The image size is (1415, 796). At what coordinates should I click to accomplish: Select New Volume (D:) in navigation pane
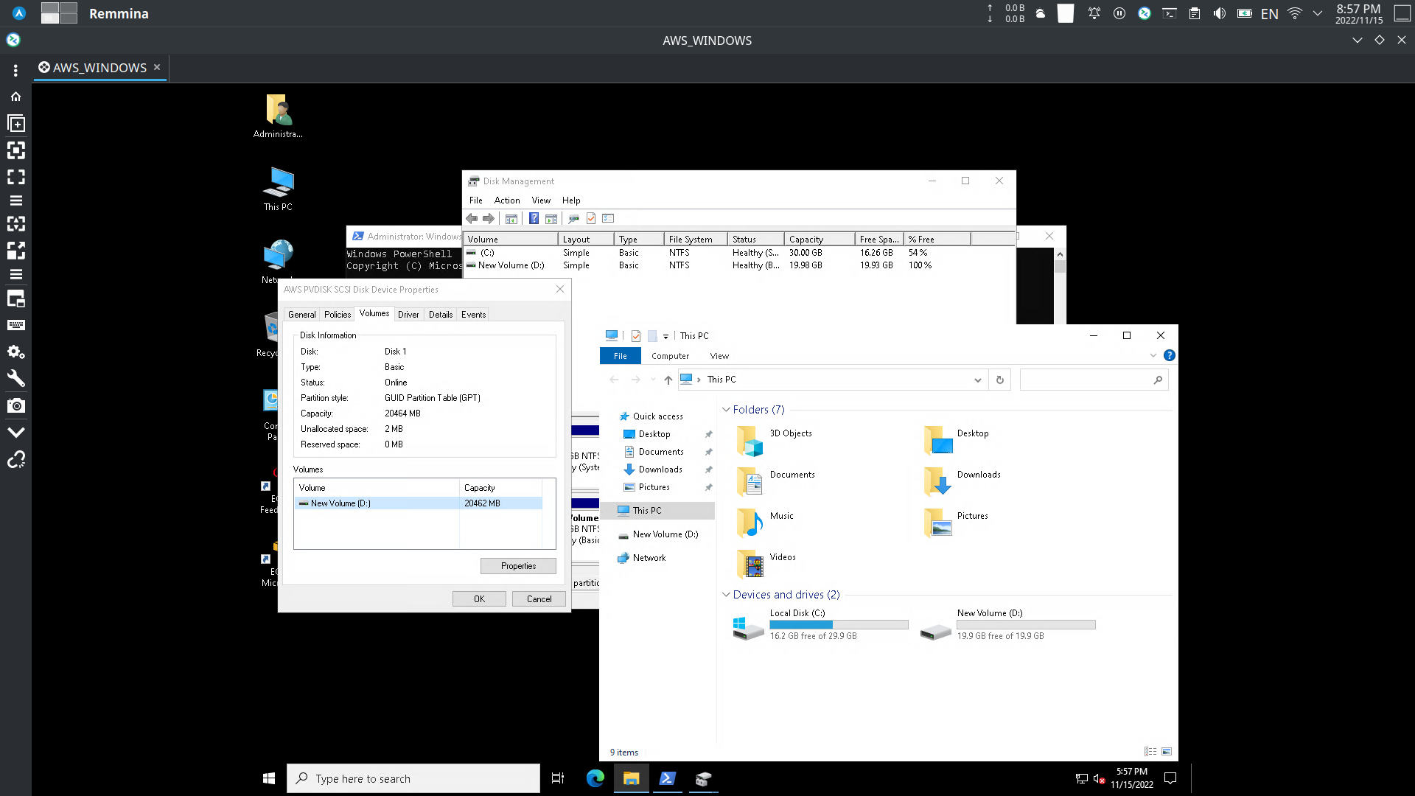[x=665, y=534]
